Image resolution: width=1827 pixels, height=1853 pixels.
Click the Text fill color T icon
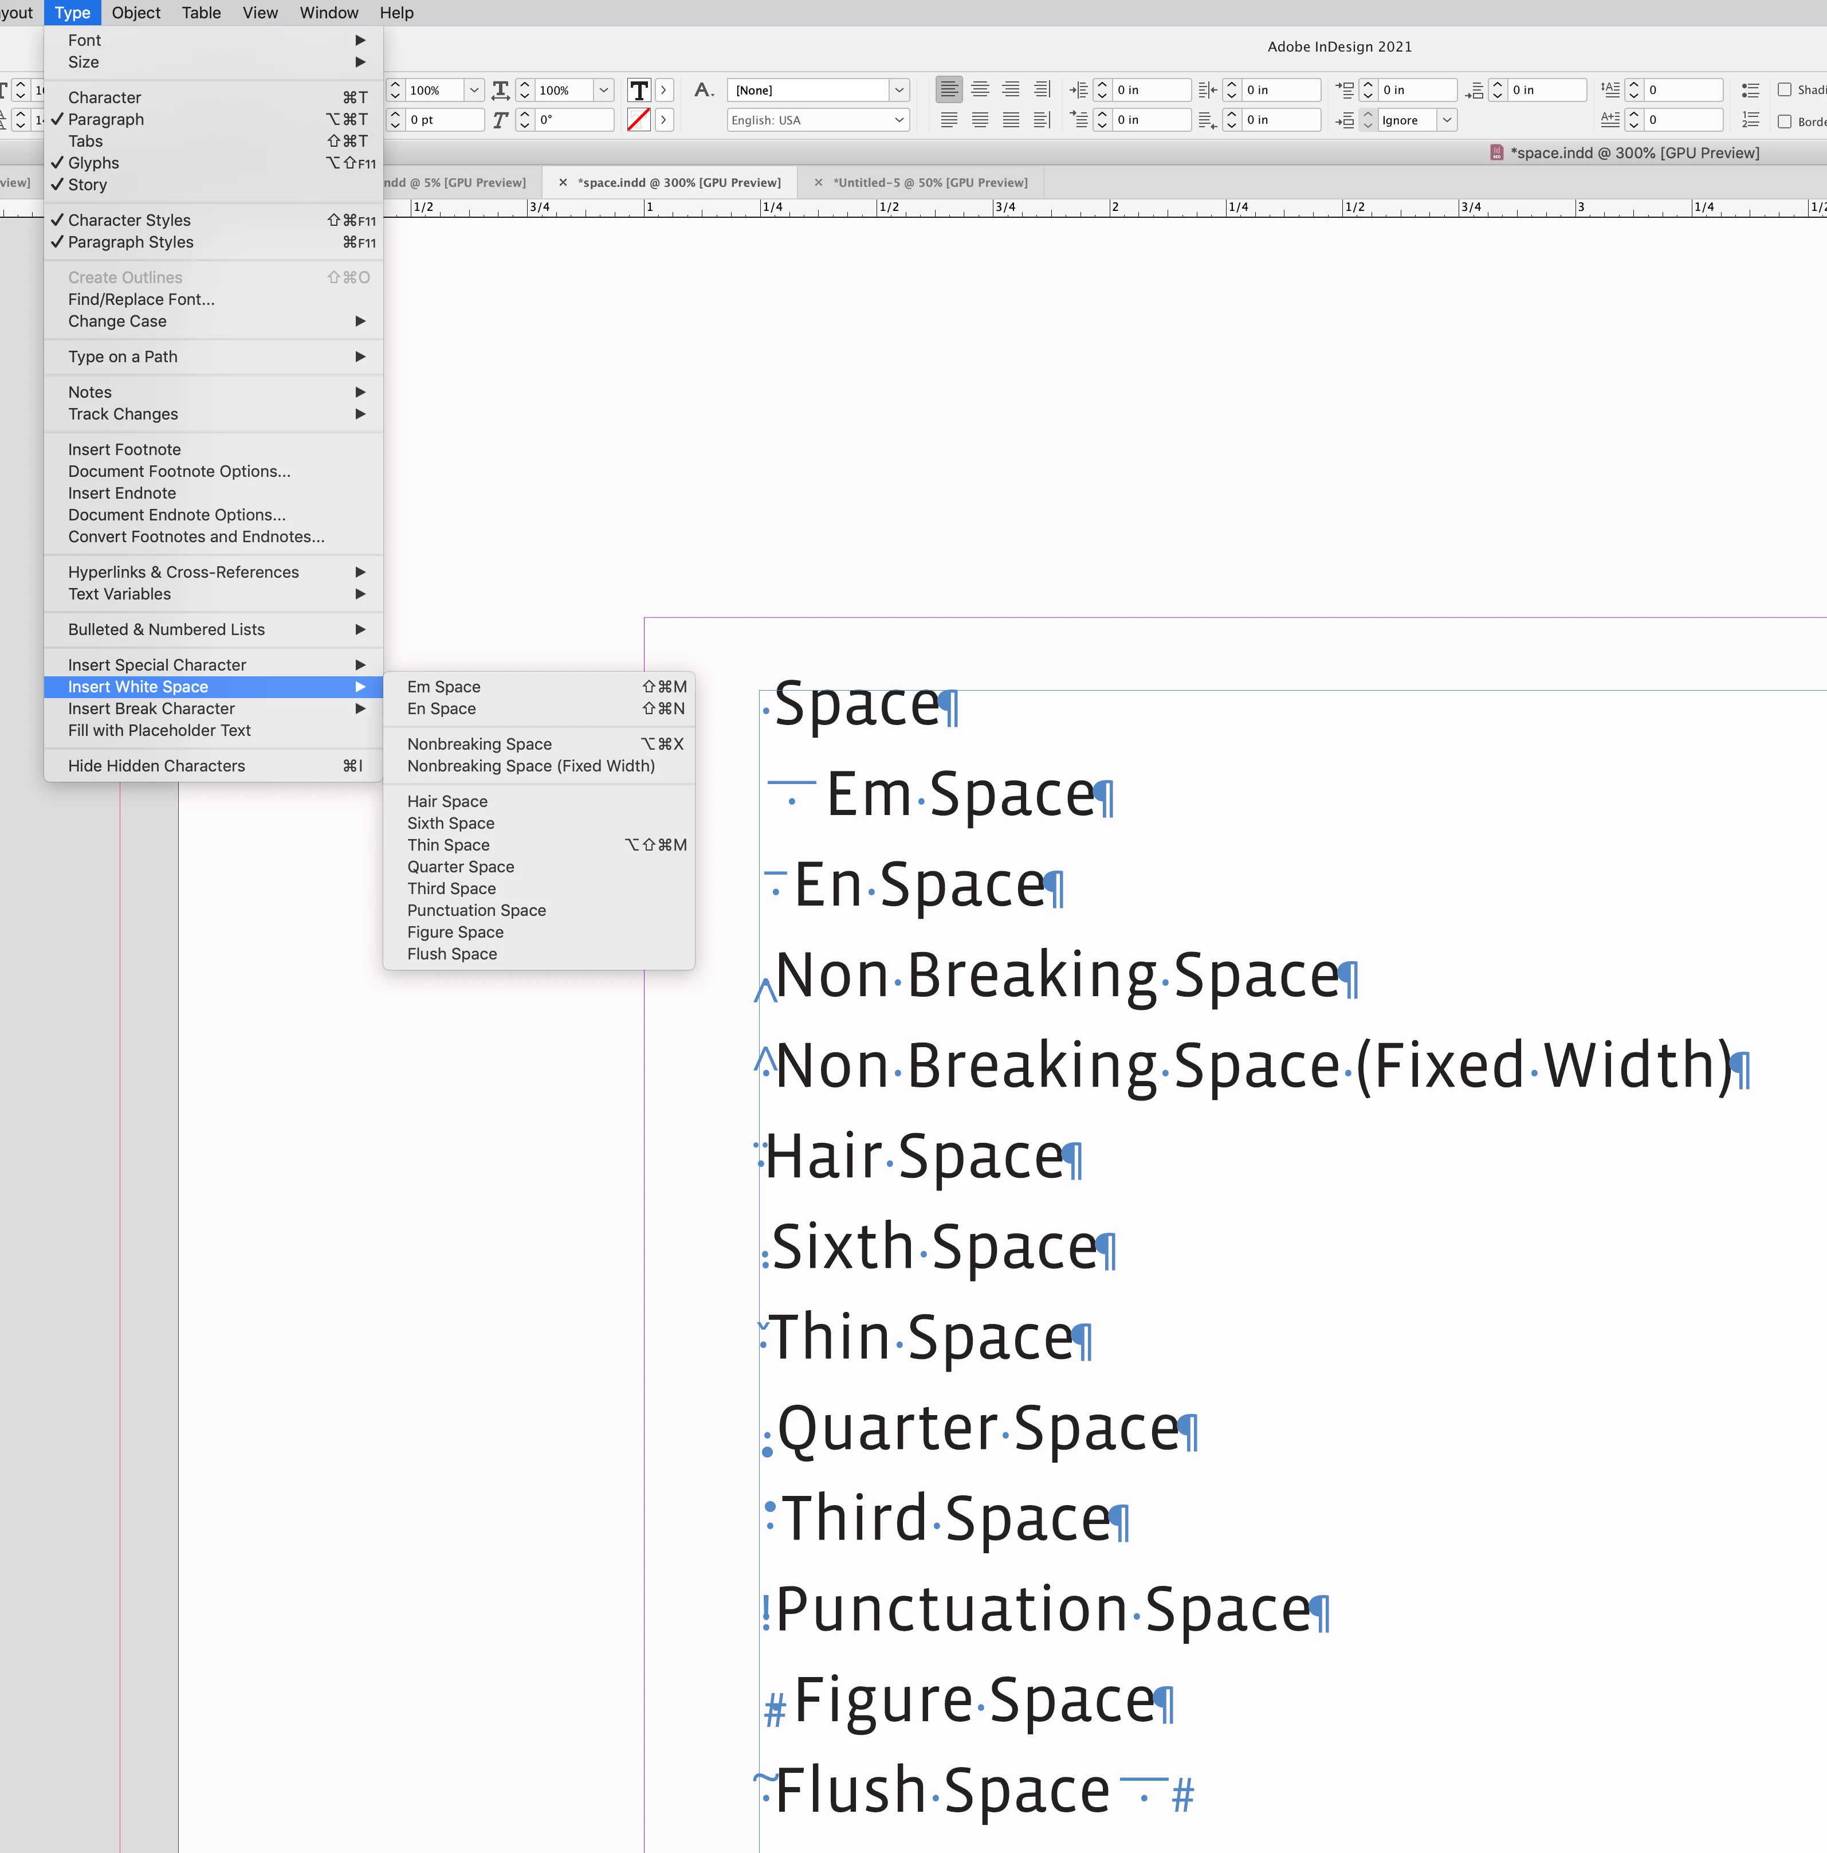tap(638, 90)
